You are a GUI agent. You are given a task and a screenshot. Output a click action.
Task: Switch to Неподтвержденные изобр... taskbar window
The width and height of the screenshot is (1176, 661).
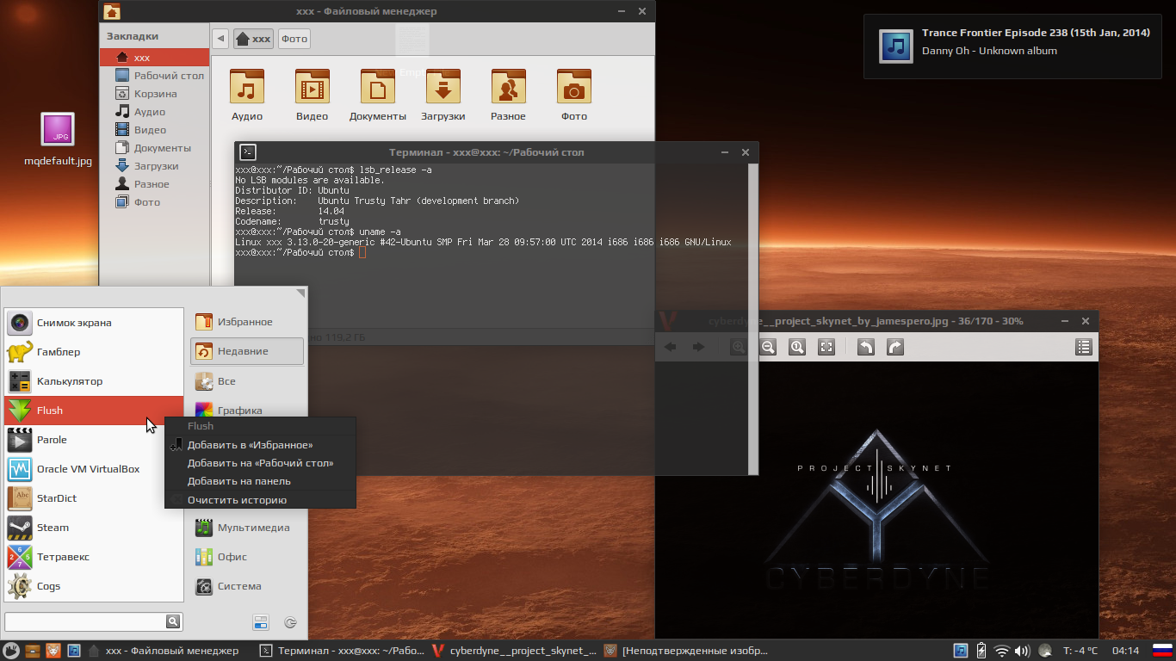click(686, 651)
